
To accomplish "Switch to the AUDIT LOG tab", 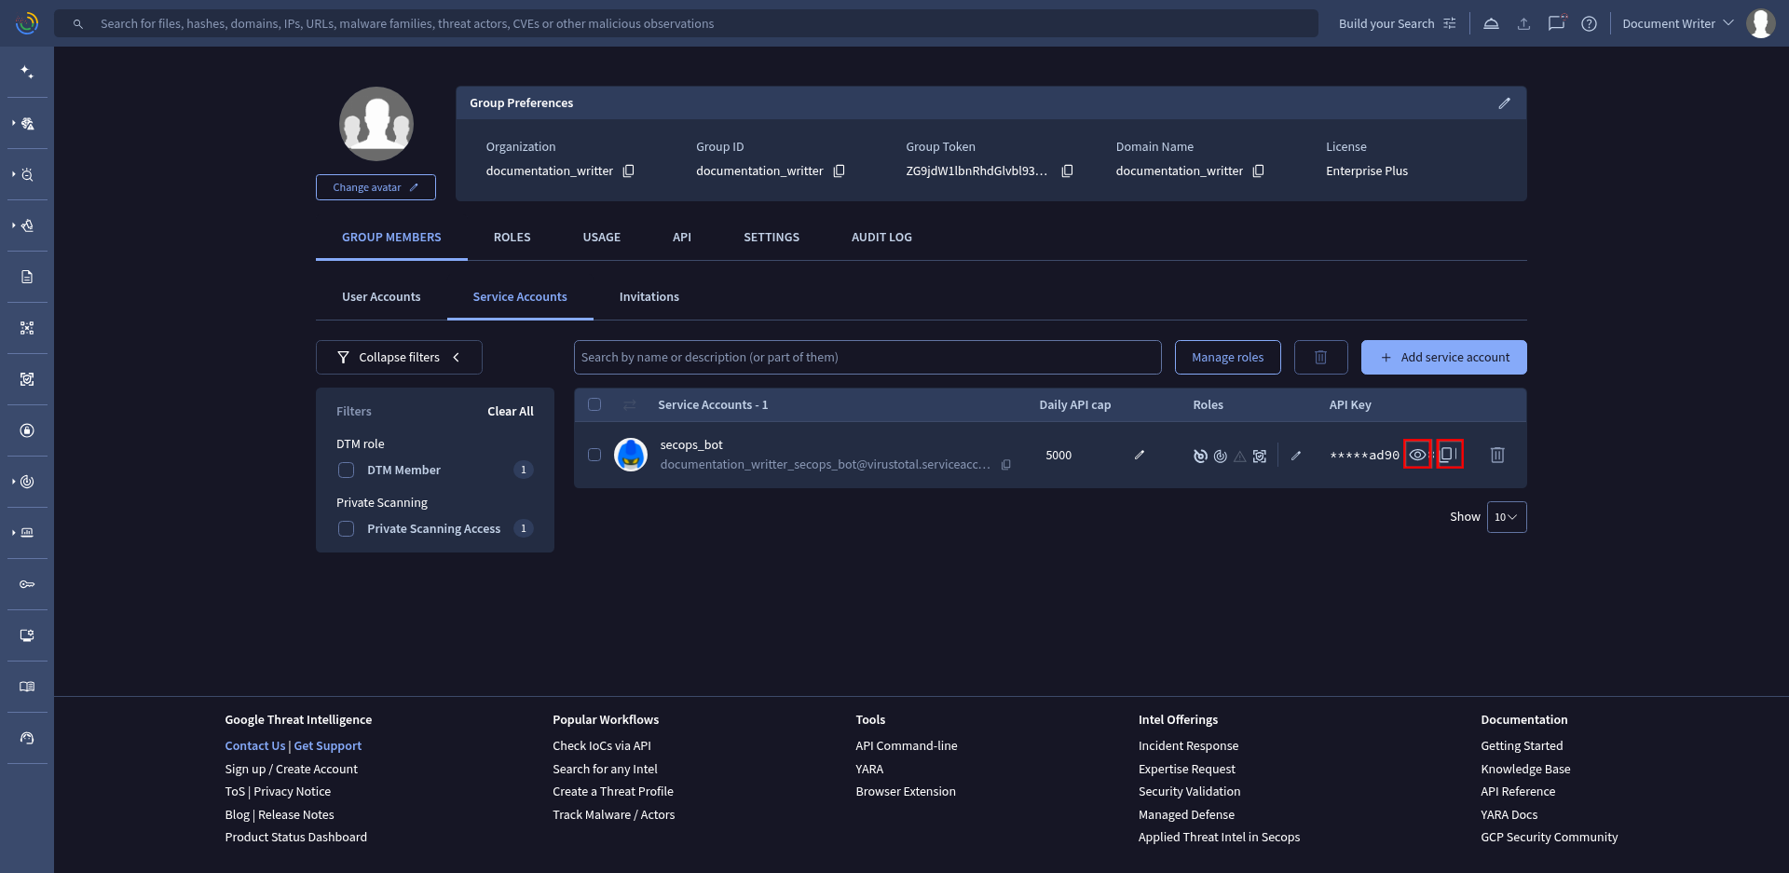I will 881,238.
